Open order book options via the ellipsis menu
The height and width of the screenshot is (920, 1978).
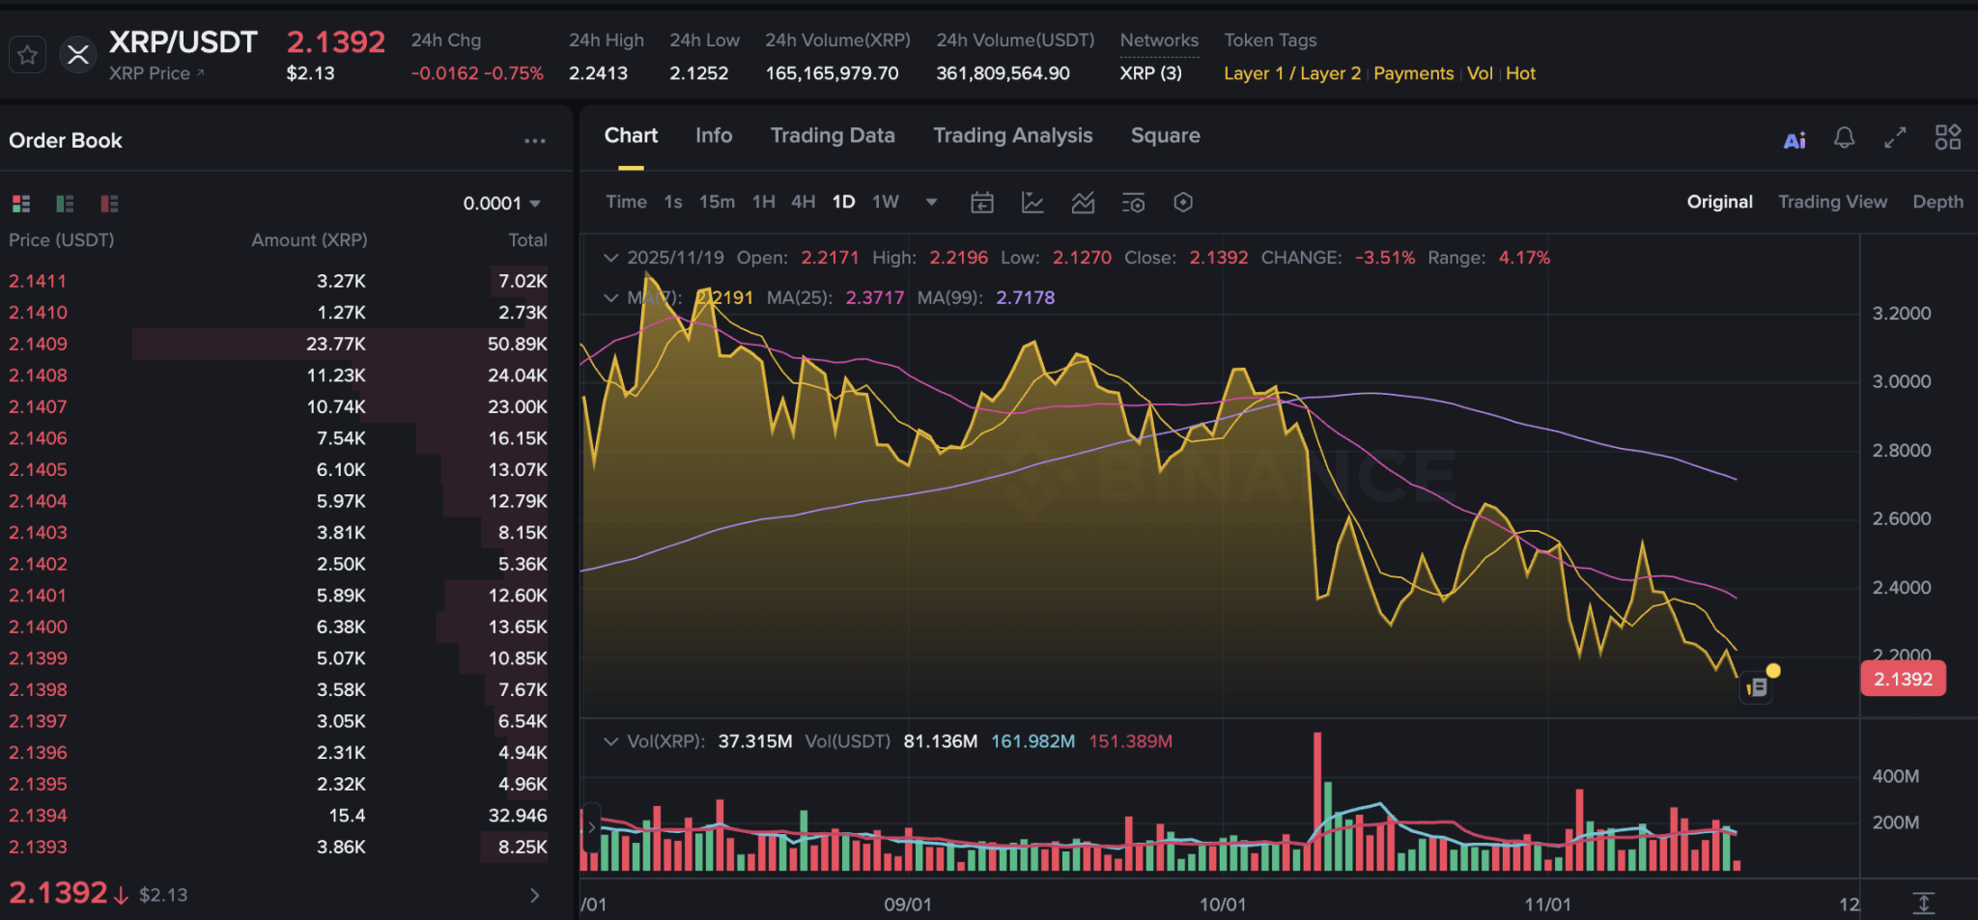(x=534, y=140)
